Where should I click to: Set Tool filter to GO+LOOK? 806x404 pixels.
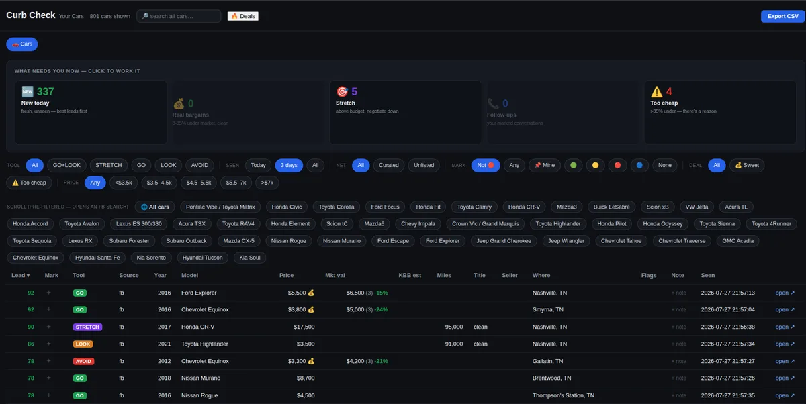point(66,165)
